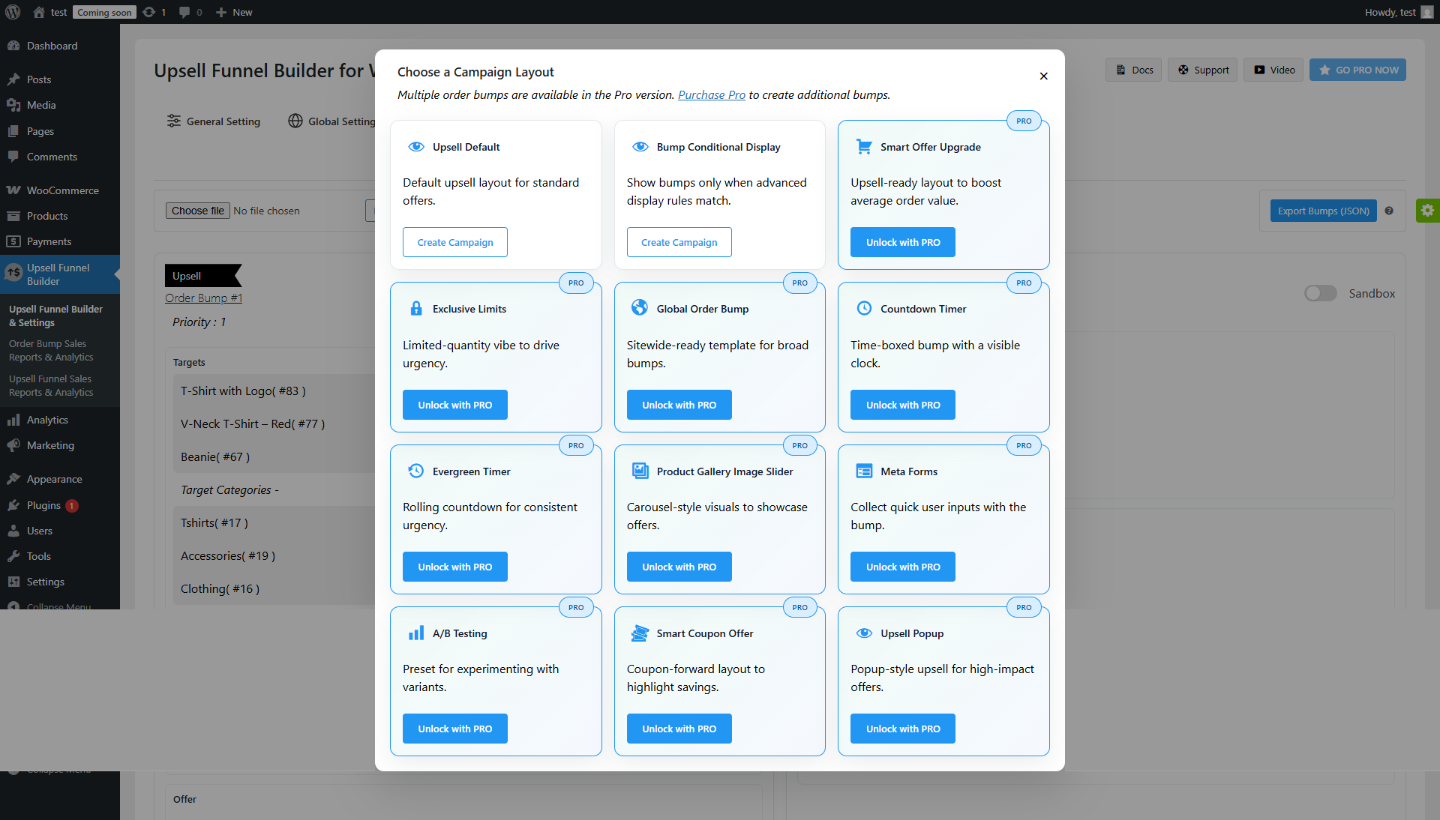Viewport: 1440px width, 820px height.
Task: Open the Purchase Pro link
Action: click(x=711, y=94)
